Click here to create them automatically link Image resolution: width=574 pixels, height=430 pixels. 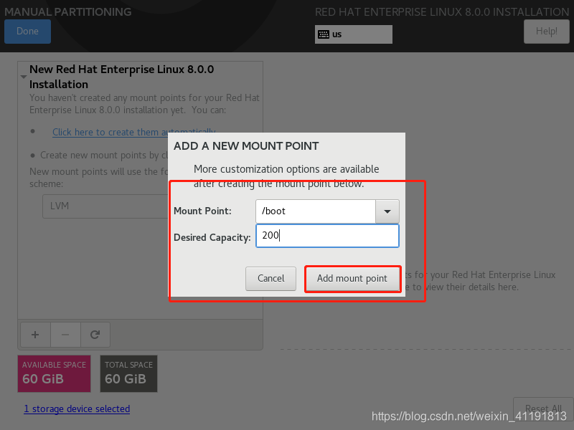[133, 132]
